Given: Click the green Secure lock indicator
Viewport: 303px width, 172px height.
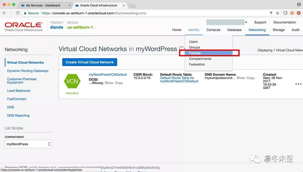Looking at the screenshot, I should point(31,13).
